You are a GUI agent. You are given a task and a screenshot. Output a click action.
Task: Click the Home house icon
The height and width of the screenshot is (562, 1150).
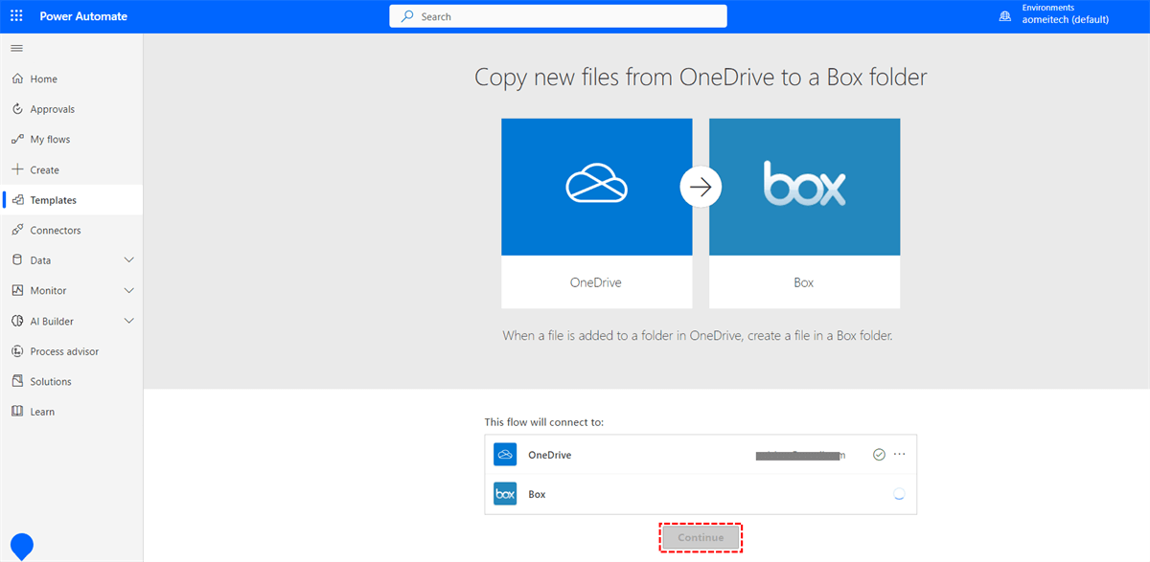coord(17,79)
